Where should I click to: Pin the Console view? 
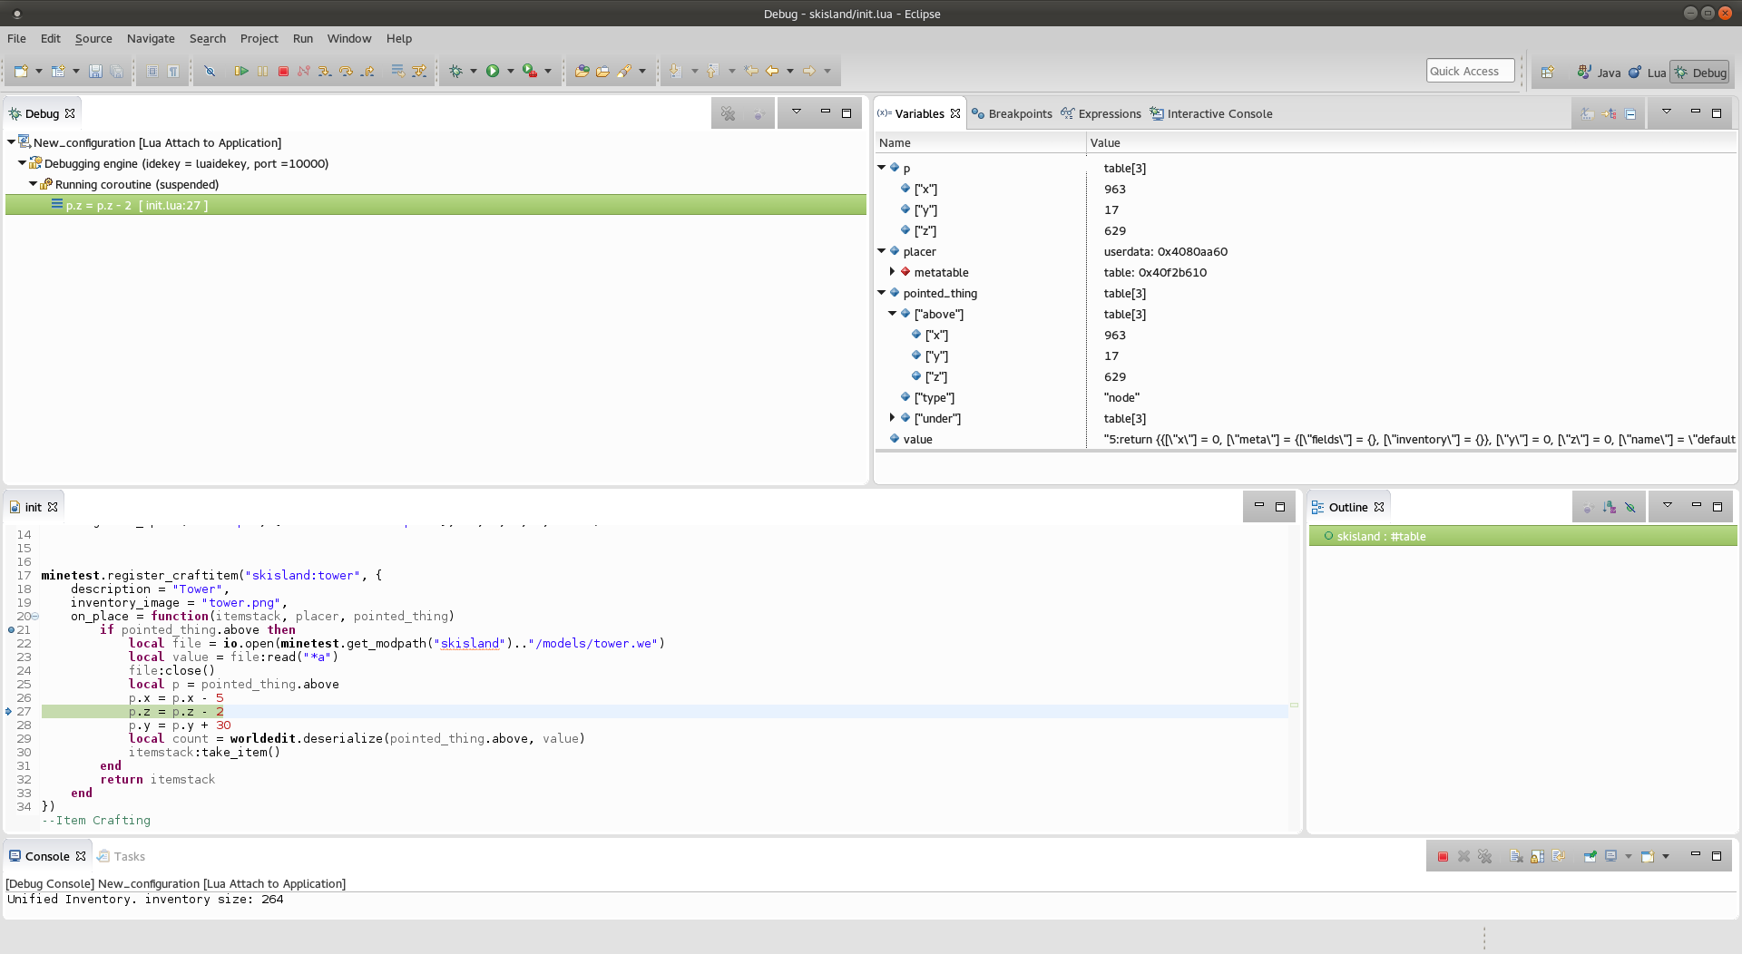[x=1590, y=856]
